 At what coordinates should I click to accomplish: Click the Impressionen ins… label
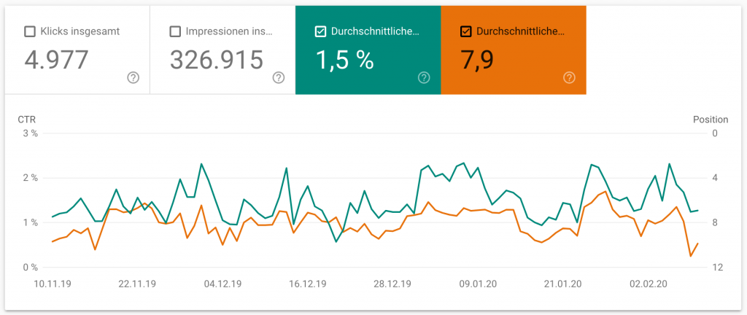pyautogui.click(x=229, y=32)
